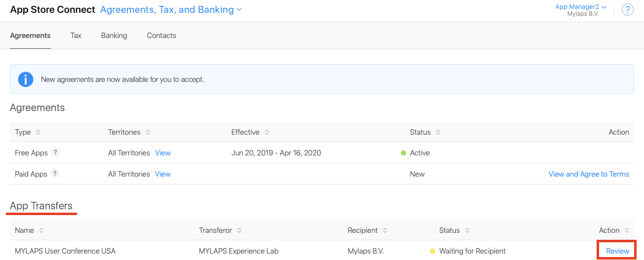View territories for Paid Apps

[162, 174]
